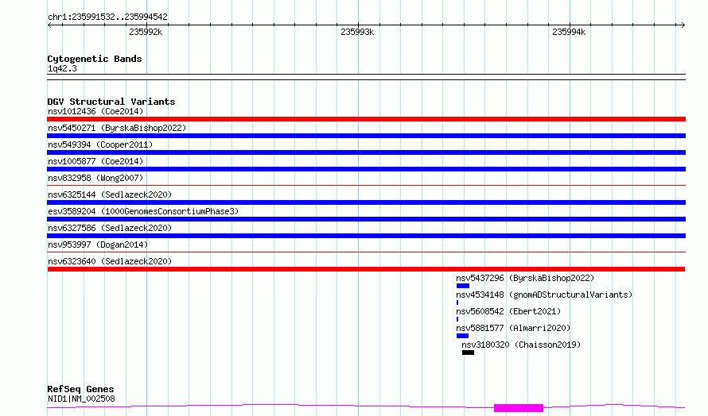Click the 235992k ruler tick label
The width and height of the screenshot is (708, 416).
coord(146,32)
